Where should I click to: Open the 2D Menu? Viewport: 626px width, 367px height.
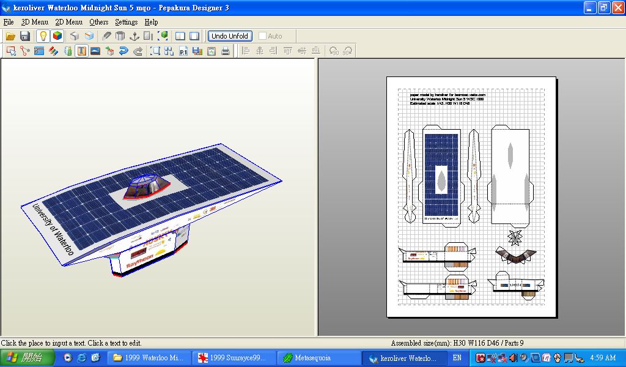(x=68, y=22)
